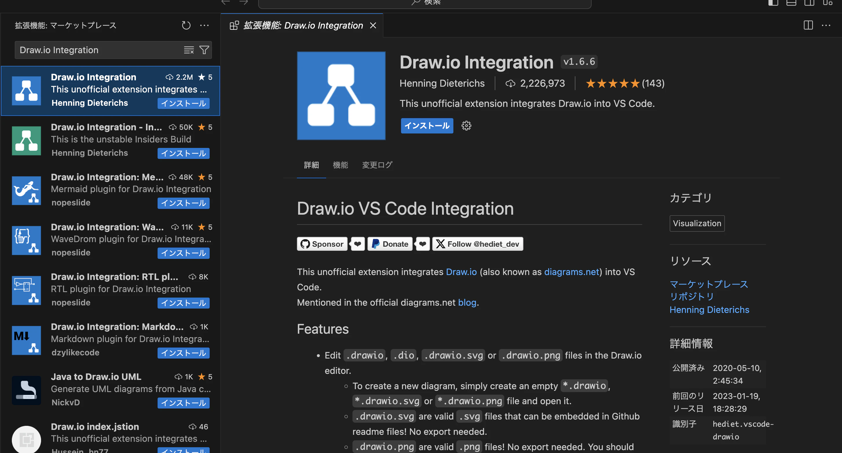Click the Follow @hediet_dev badge
Image resolution: width=842 pixels, height=453 pixels.
tap(478, 244)
